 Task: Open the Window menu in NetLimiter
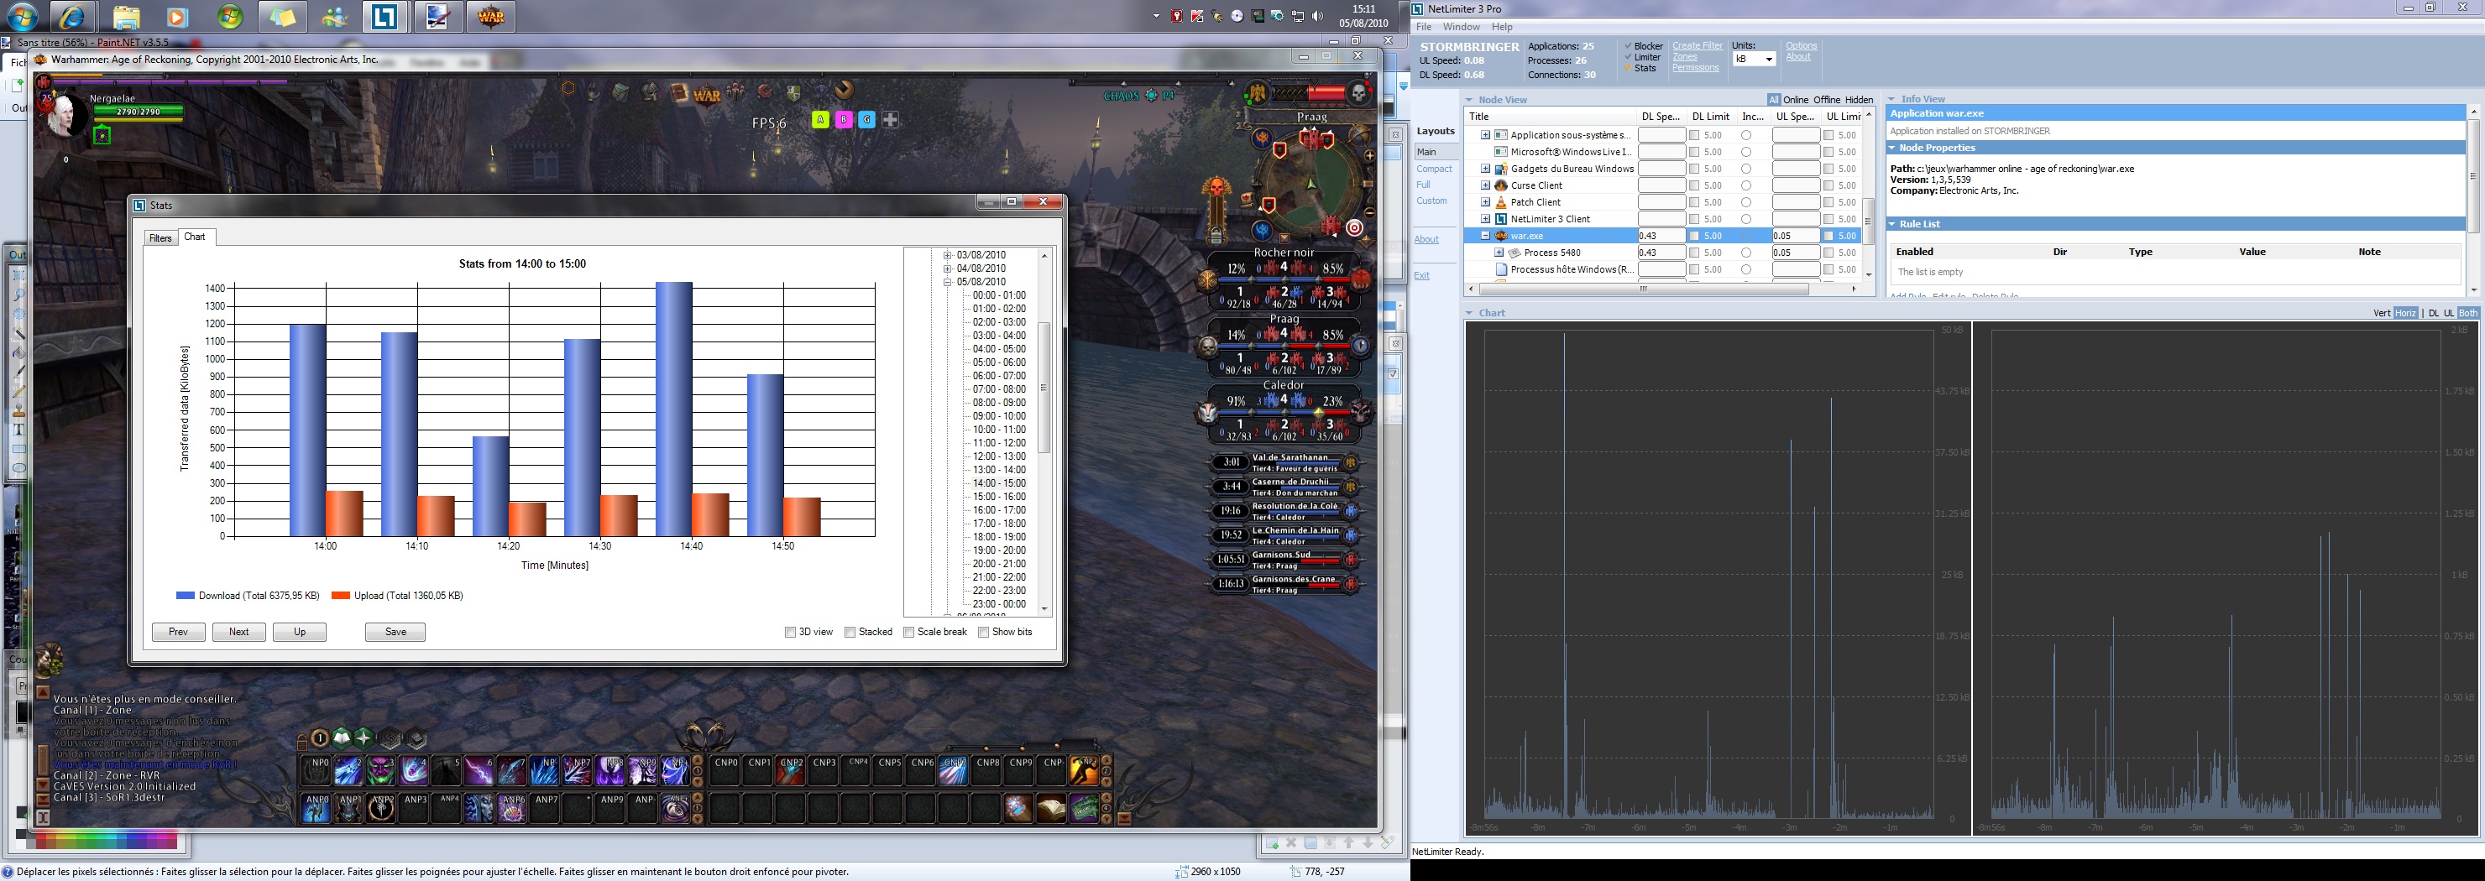coord(1461,27)
